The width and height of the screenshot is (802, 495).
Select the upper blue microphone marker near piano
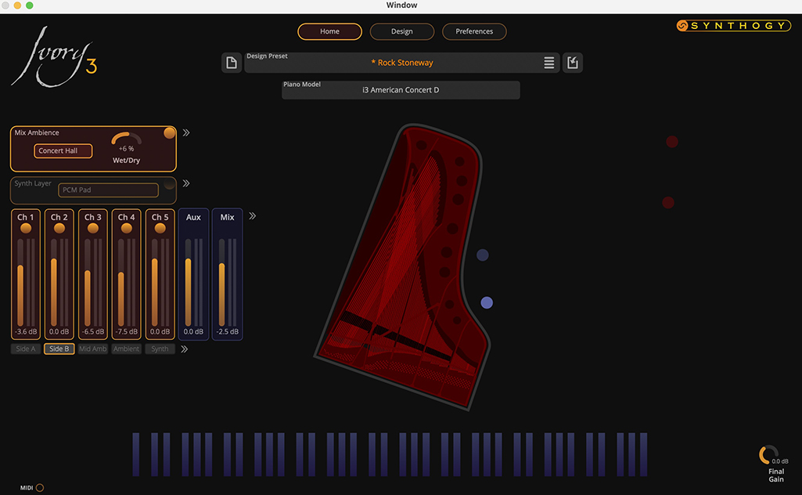[x=483, y=255]
